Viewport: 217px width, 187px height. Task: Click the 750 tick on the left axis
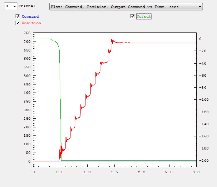click(27, 33)
